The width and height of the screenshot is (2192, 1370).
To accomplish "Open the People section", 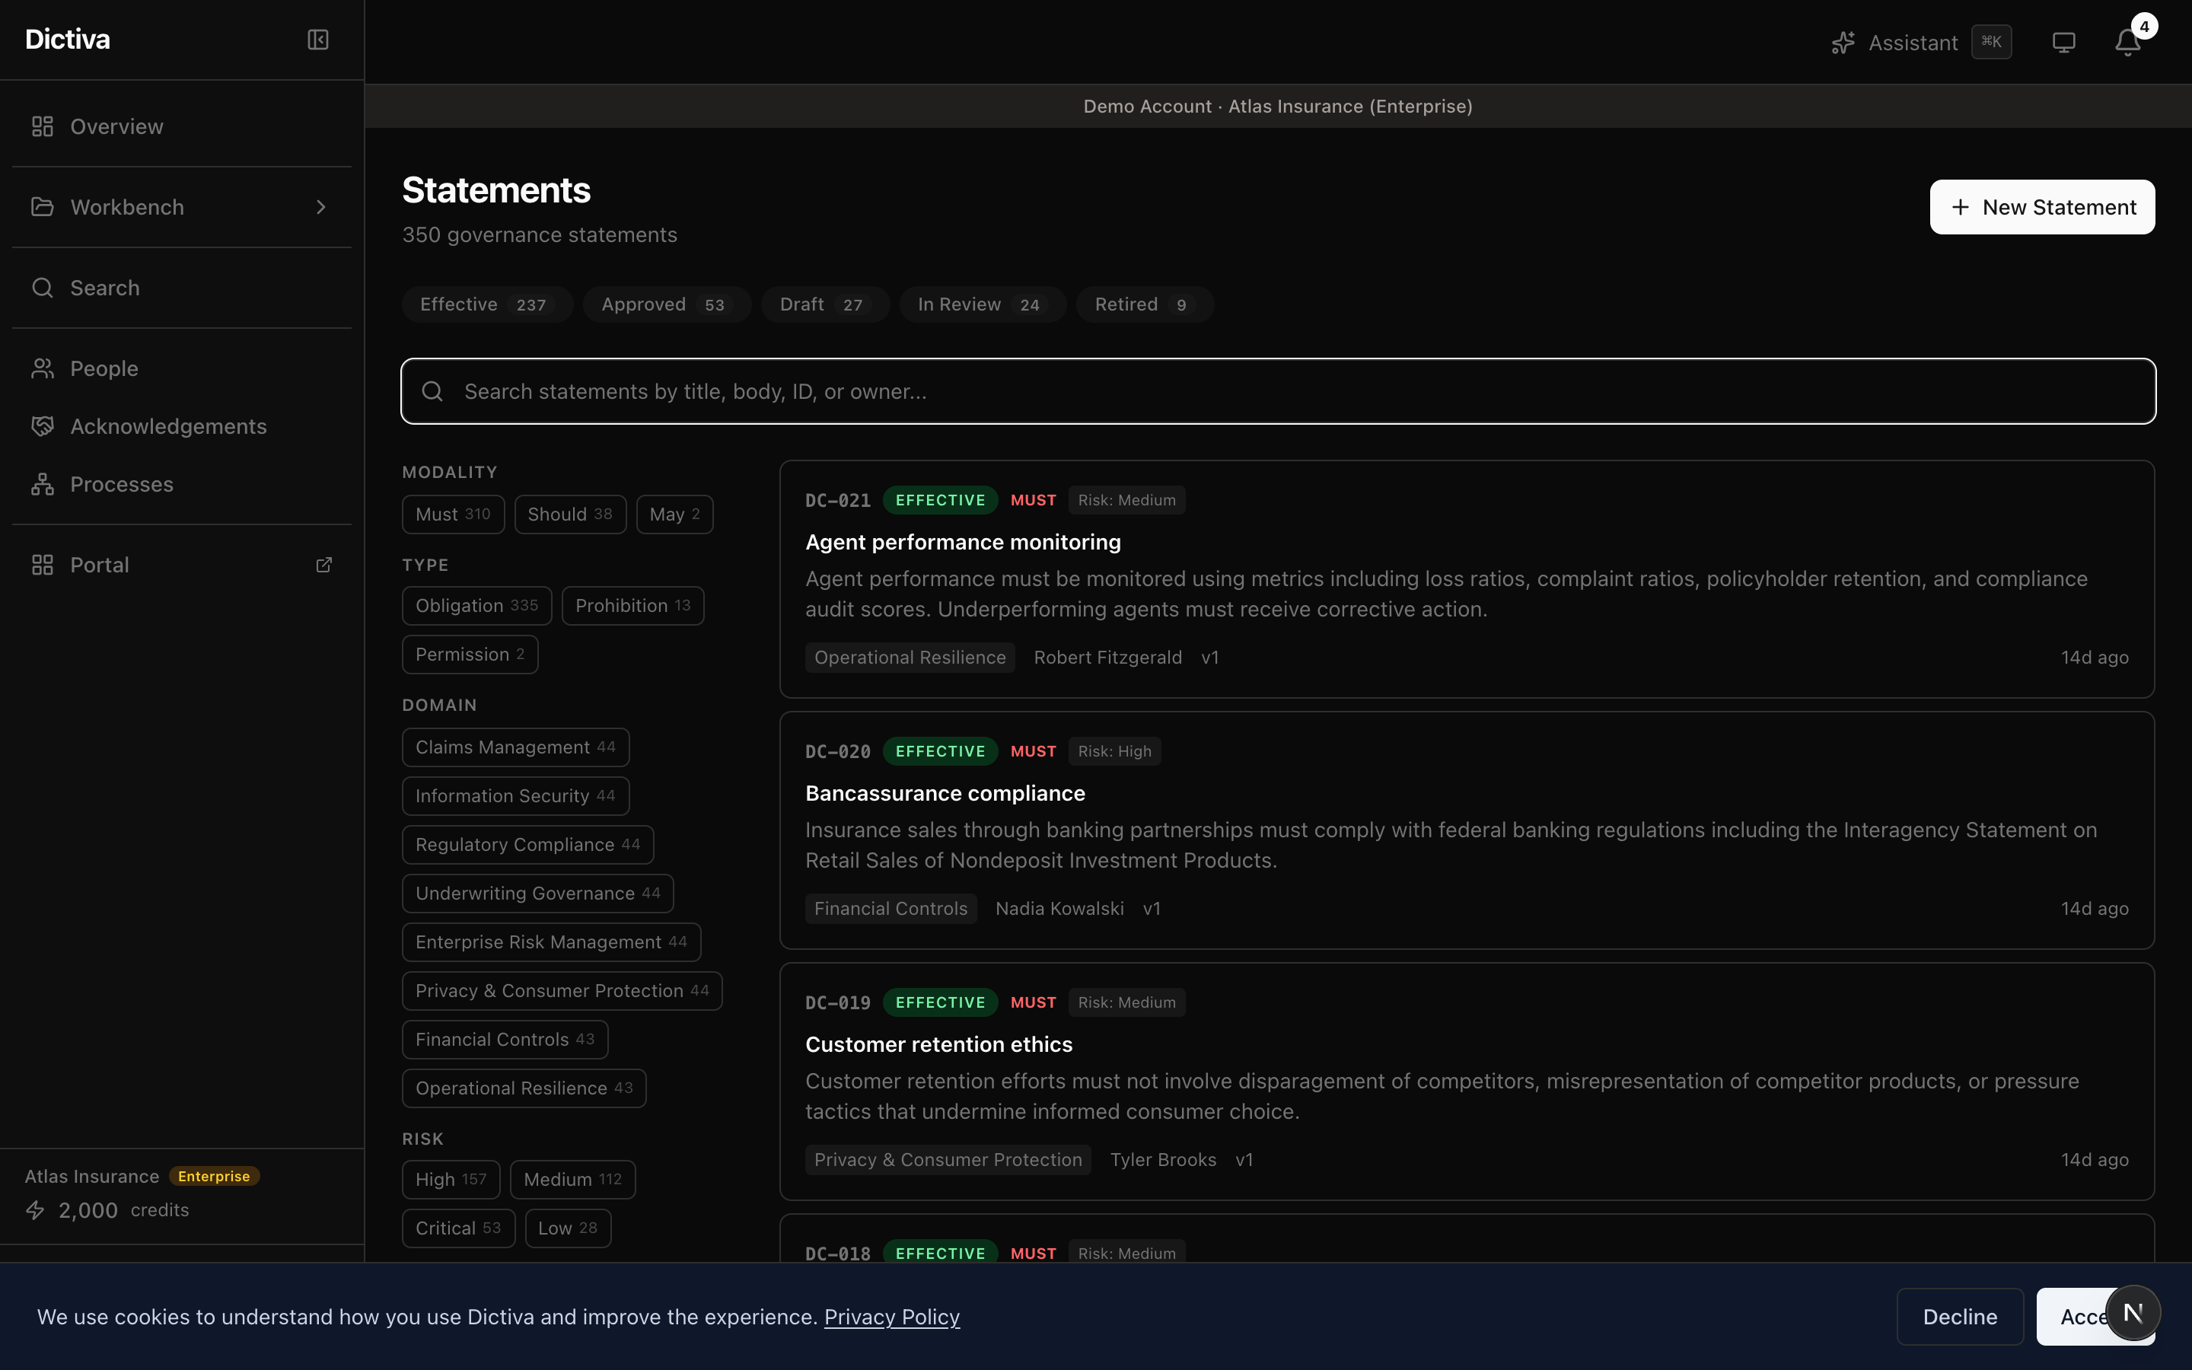I will 104,369.
